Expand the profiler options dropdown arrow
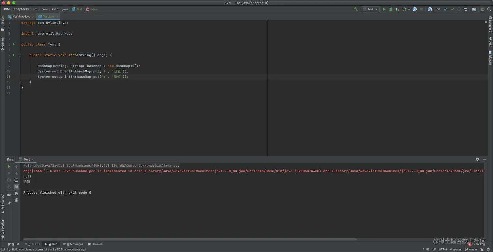 [x=409, y=9]
